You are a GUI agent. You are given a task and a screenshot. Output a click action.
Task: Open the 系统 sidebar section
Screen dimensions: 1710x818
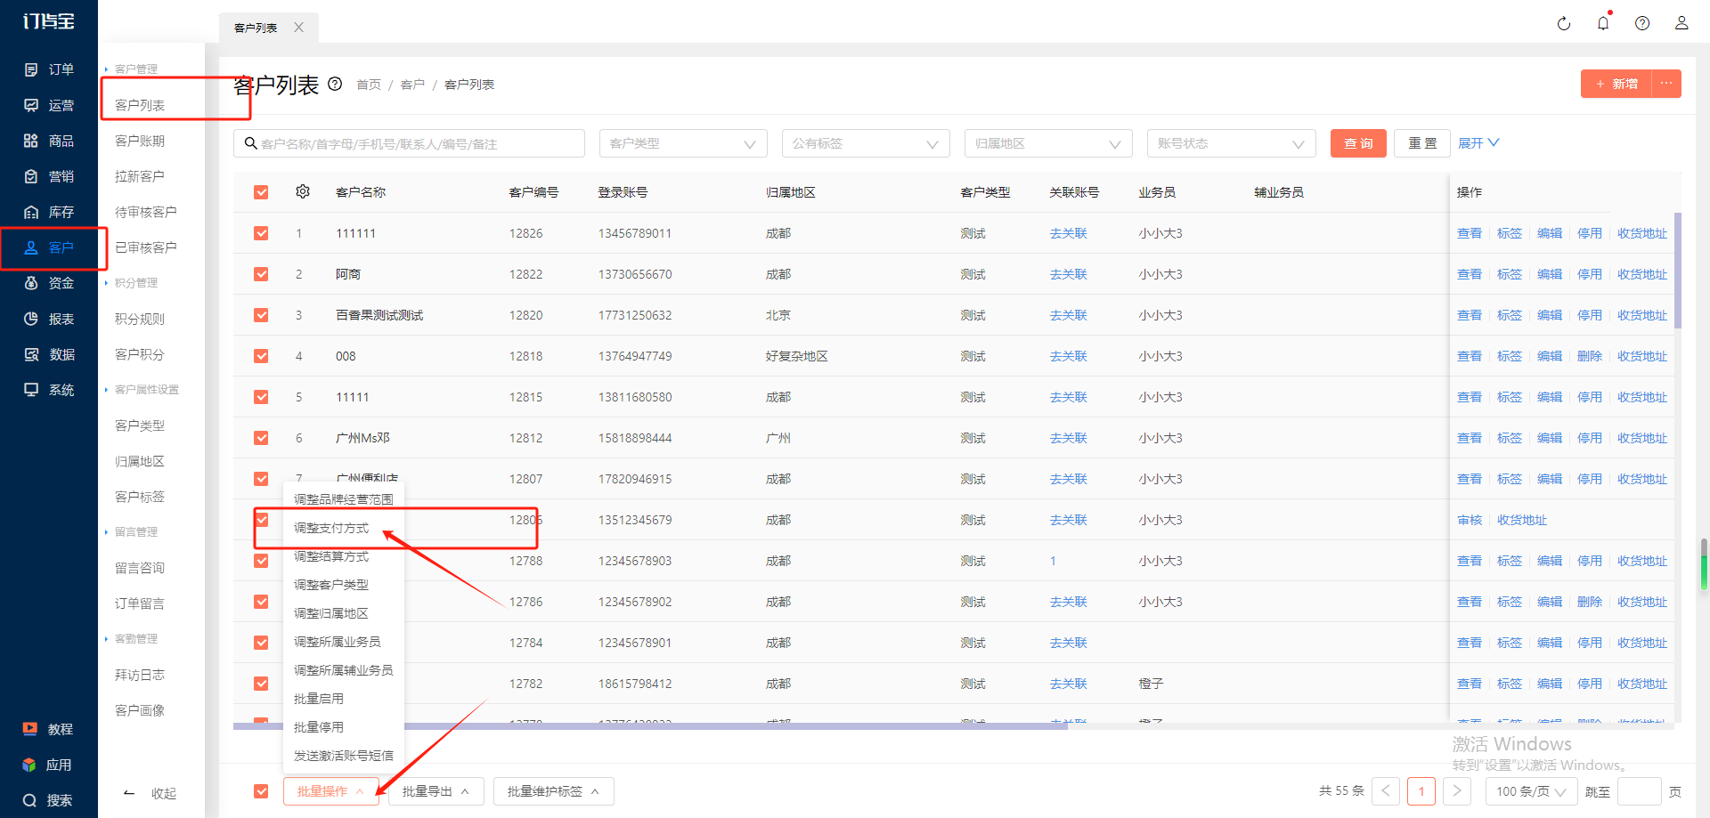point(49,390)
